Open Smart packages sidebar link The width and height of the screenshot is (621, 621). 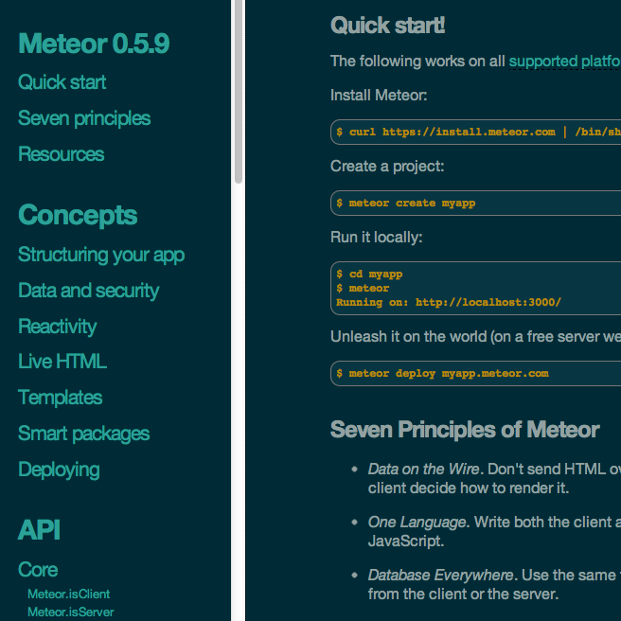84,434
